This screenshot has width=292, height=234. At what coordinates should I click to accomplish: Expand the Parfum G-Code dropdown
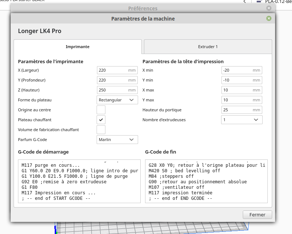click(117, 140)
